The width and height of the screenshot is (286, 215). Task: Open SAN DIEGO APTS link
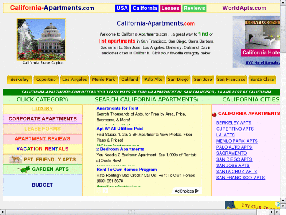(x=234, y=159)
